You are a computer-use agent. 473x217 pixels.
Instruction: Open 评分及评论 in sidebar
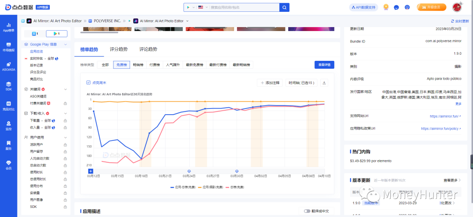click(38, 72)
